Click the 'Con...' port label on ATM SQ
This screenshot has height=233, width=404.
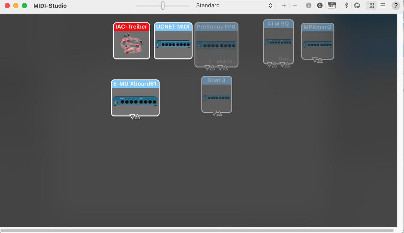tap(285, 59)
